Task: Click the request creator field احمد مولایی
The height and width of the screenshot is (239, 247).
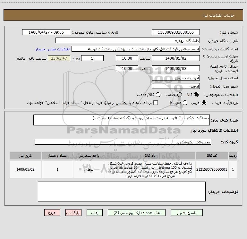Action: [136, 49]
